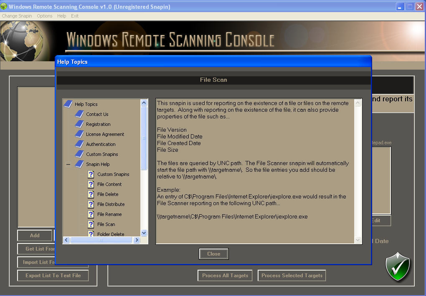Select the License Agreement book icon
Image resolution: width=426 pixels, height=296 pixels.
(x=79, y=134)
